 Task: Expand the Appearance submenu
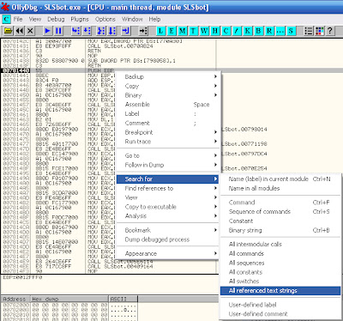[x=167, y=253]
